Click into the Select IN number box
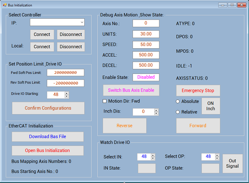The width and height of the screenshot is (249, 183). coord(144,157)
